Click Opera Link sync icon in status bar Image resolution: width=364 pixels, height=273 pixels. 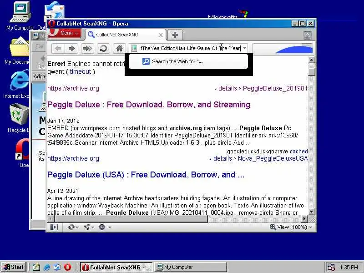[x=71, y=227]
